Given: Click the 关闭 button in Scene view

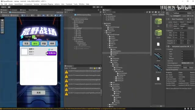Looking at the screenshot, I should pos(39,93).
